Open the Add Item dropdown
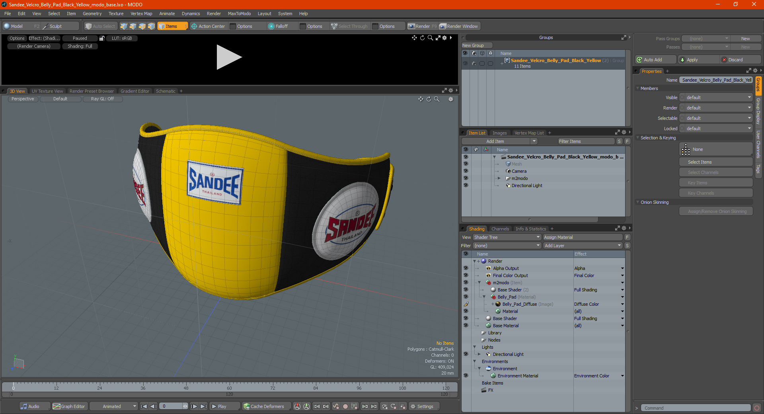Image resolution: width=764 pixels, height=414 pixels. [x=499, y=141]
